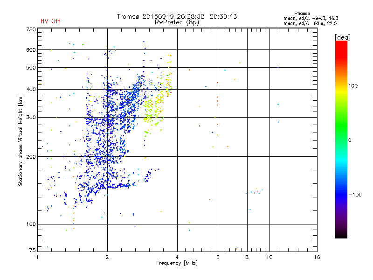Select the plot title 'Tromsø 20150919 20:38:00-20:39:43'
The height and width of the screenshot is (280, 373).
(x=177, y=16)
